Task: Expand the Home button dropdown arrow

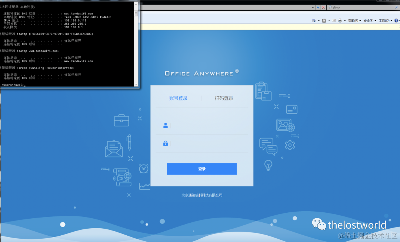Action: click(x=319, y=21)
